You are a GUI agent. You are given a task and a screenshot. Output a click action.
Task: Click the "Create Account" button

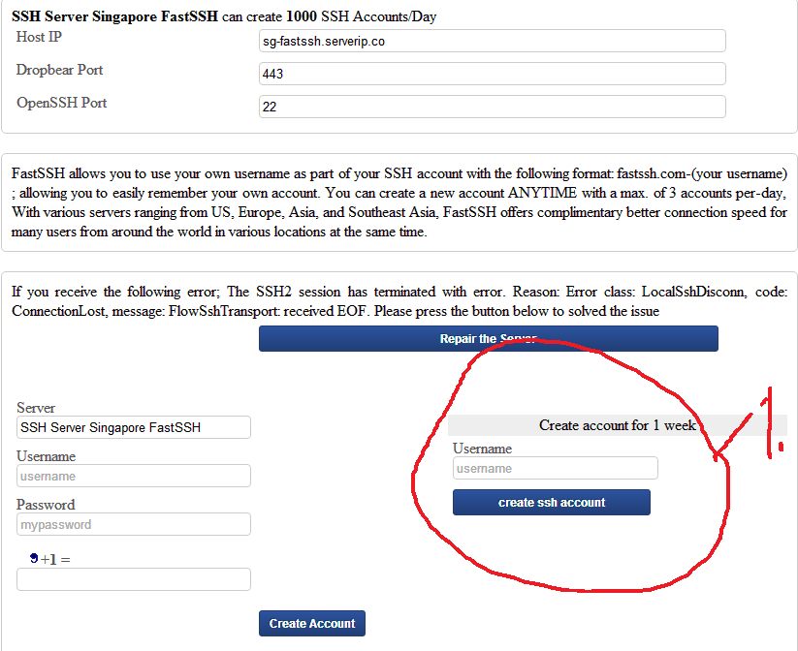pyautogui.click(x=311, y=623)
